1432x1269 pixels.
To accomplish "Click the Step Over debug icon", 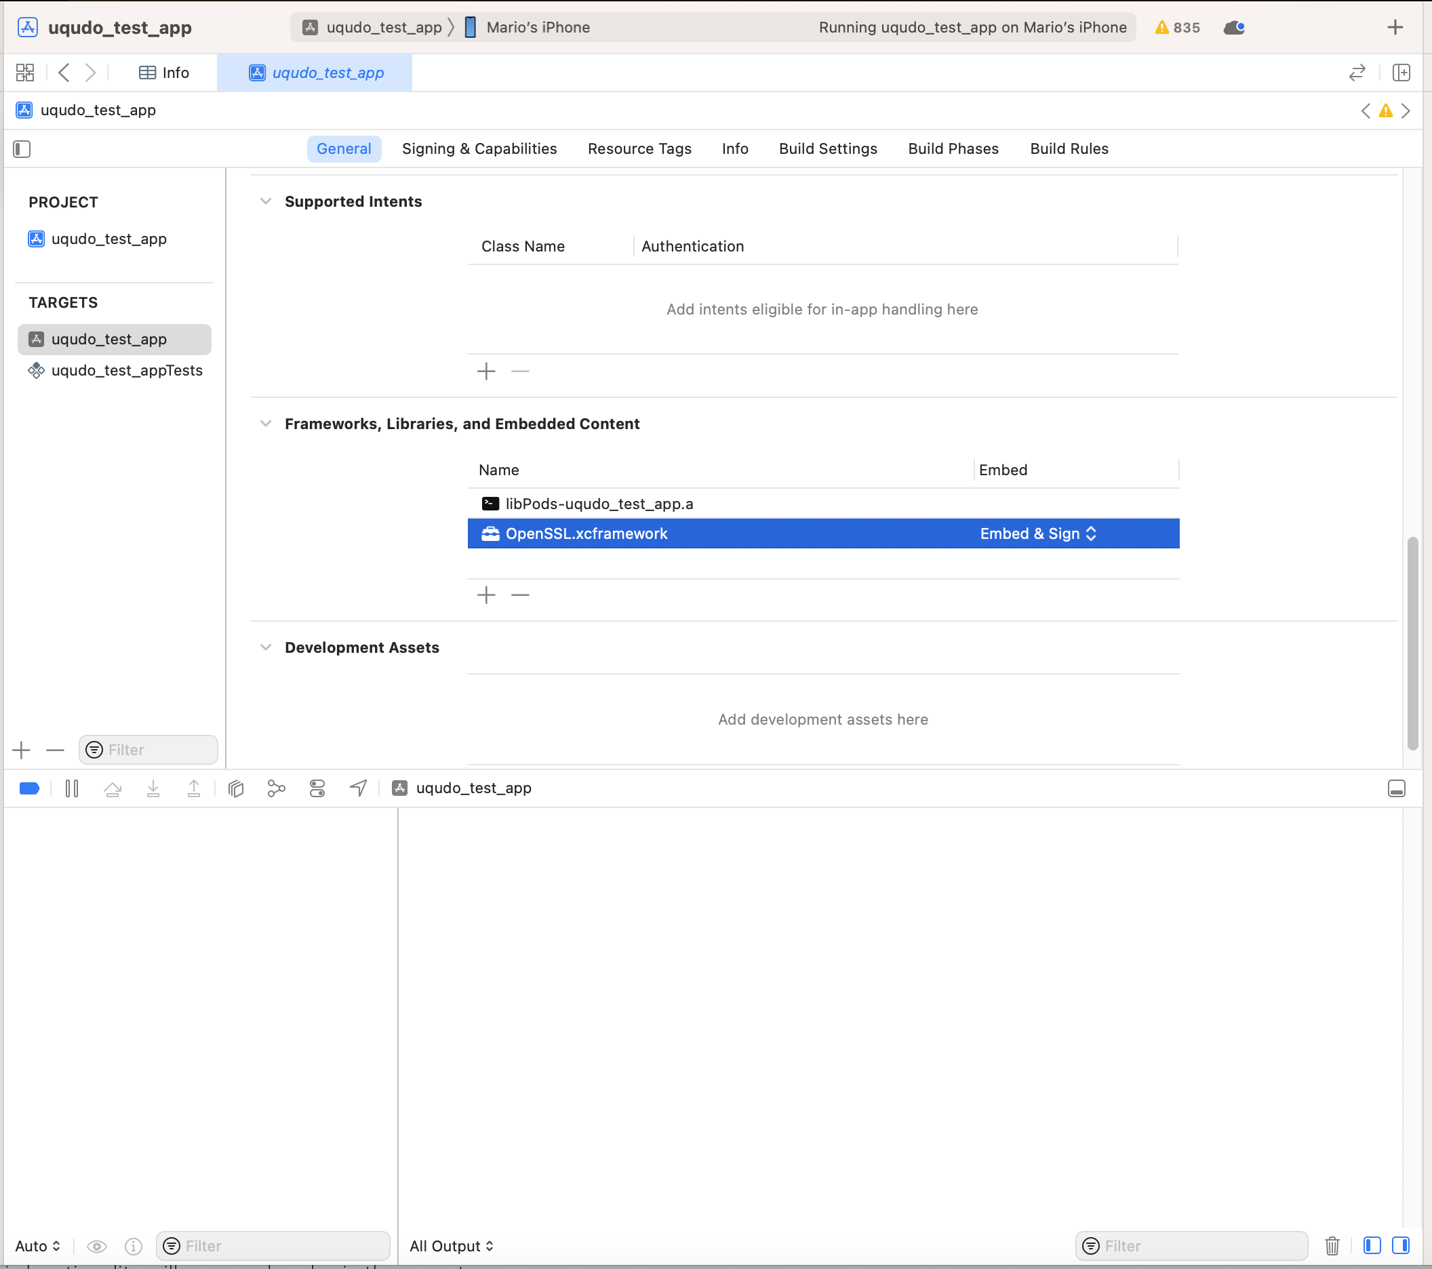I will click(112, 788).
